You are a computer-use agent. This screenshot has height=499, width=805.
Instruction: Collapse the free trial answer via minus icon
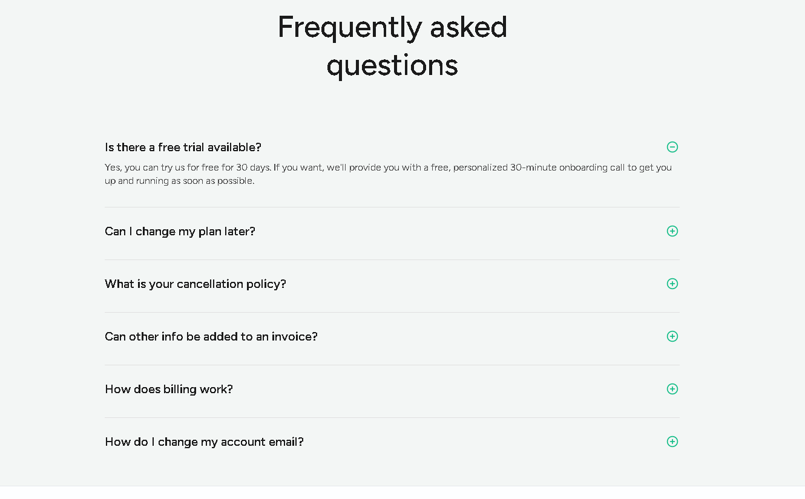(672, 147)
